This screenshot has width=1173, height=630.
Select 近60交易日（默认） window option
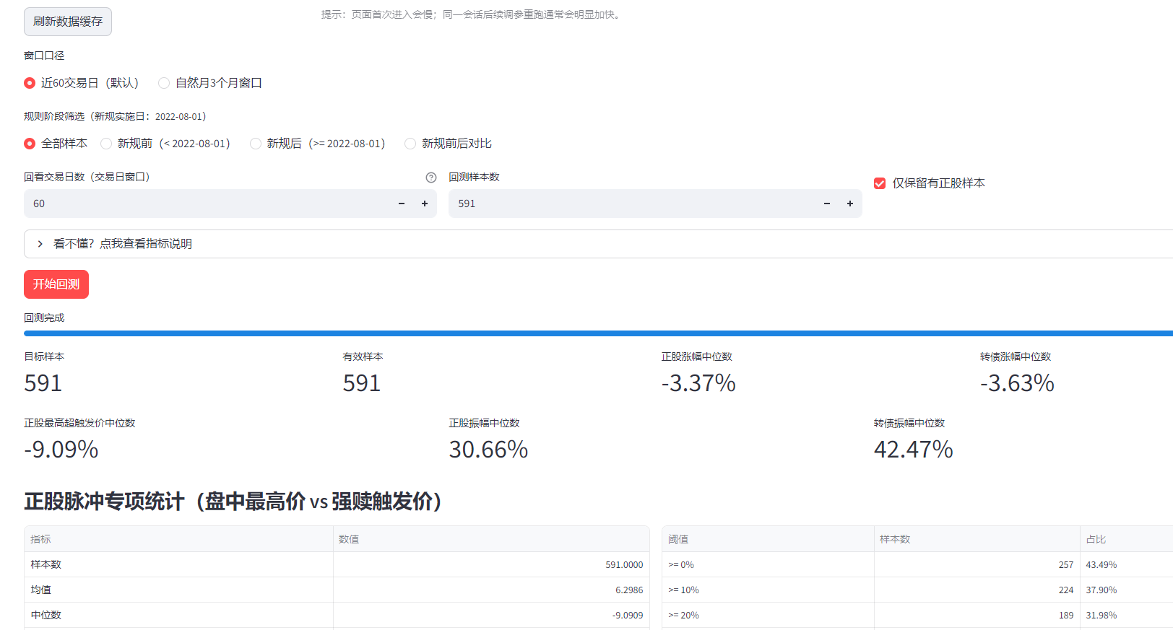pyautogui.click(x=30, y=83)
